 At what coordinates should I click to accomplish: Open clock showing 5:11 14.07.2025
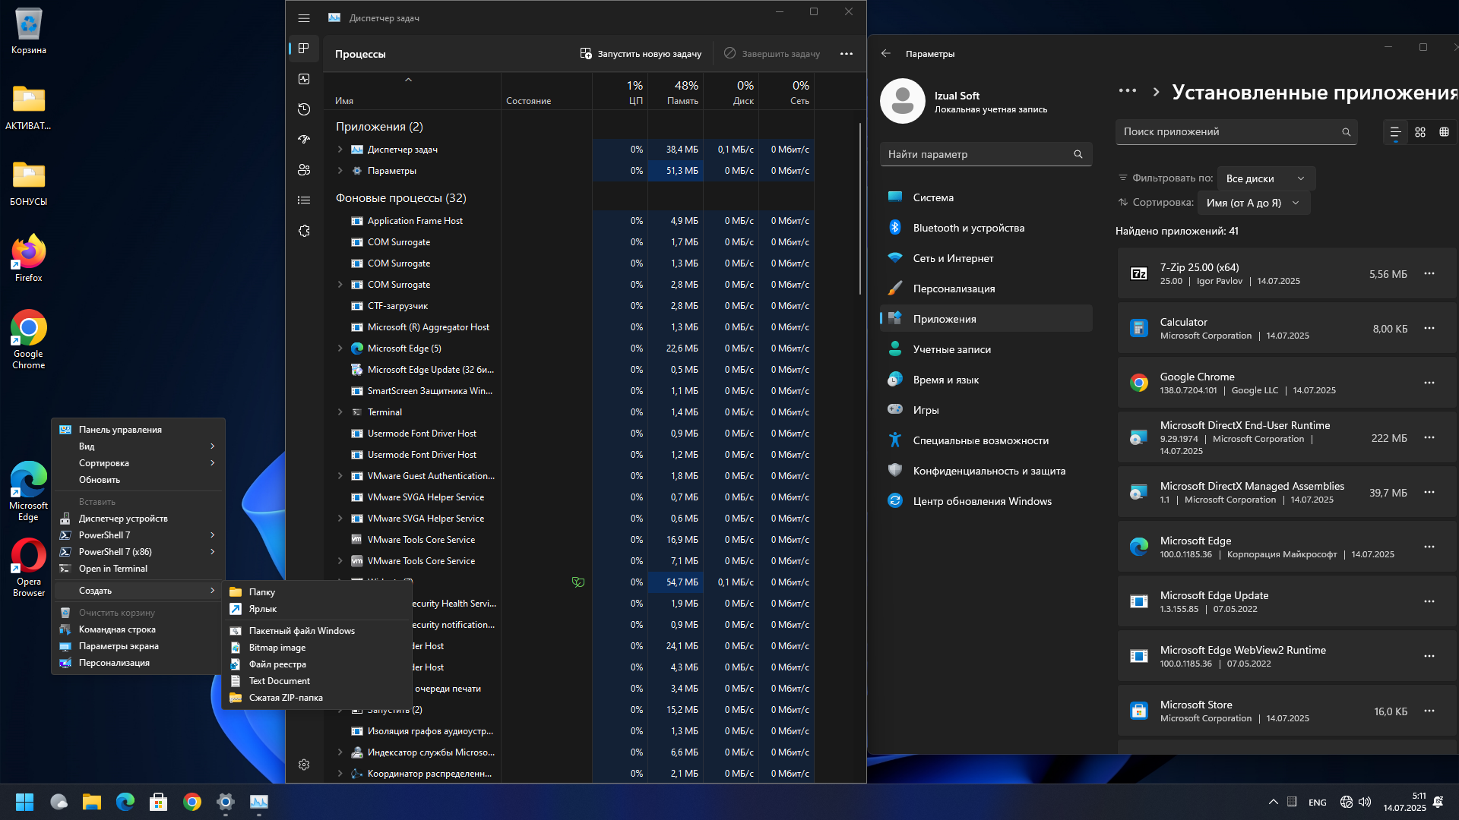click(x=1404, y=802)
